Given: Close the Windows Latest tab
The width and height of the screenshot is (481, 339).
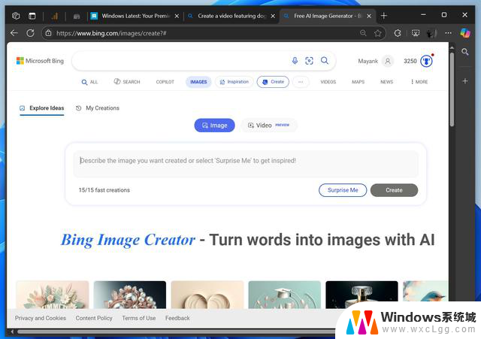Looking at the screenshot, I should pos(177,16).
